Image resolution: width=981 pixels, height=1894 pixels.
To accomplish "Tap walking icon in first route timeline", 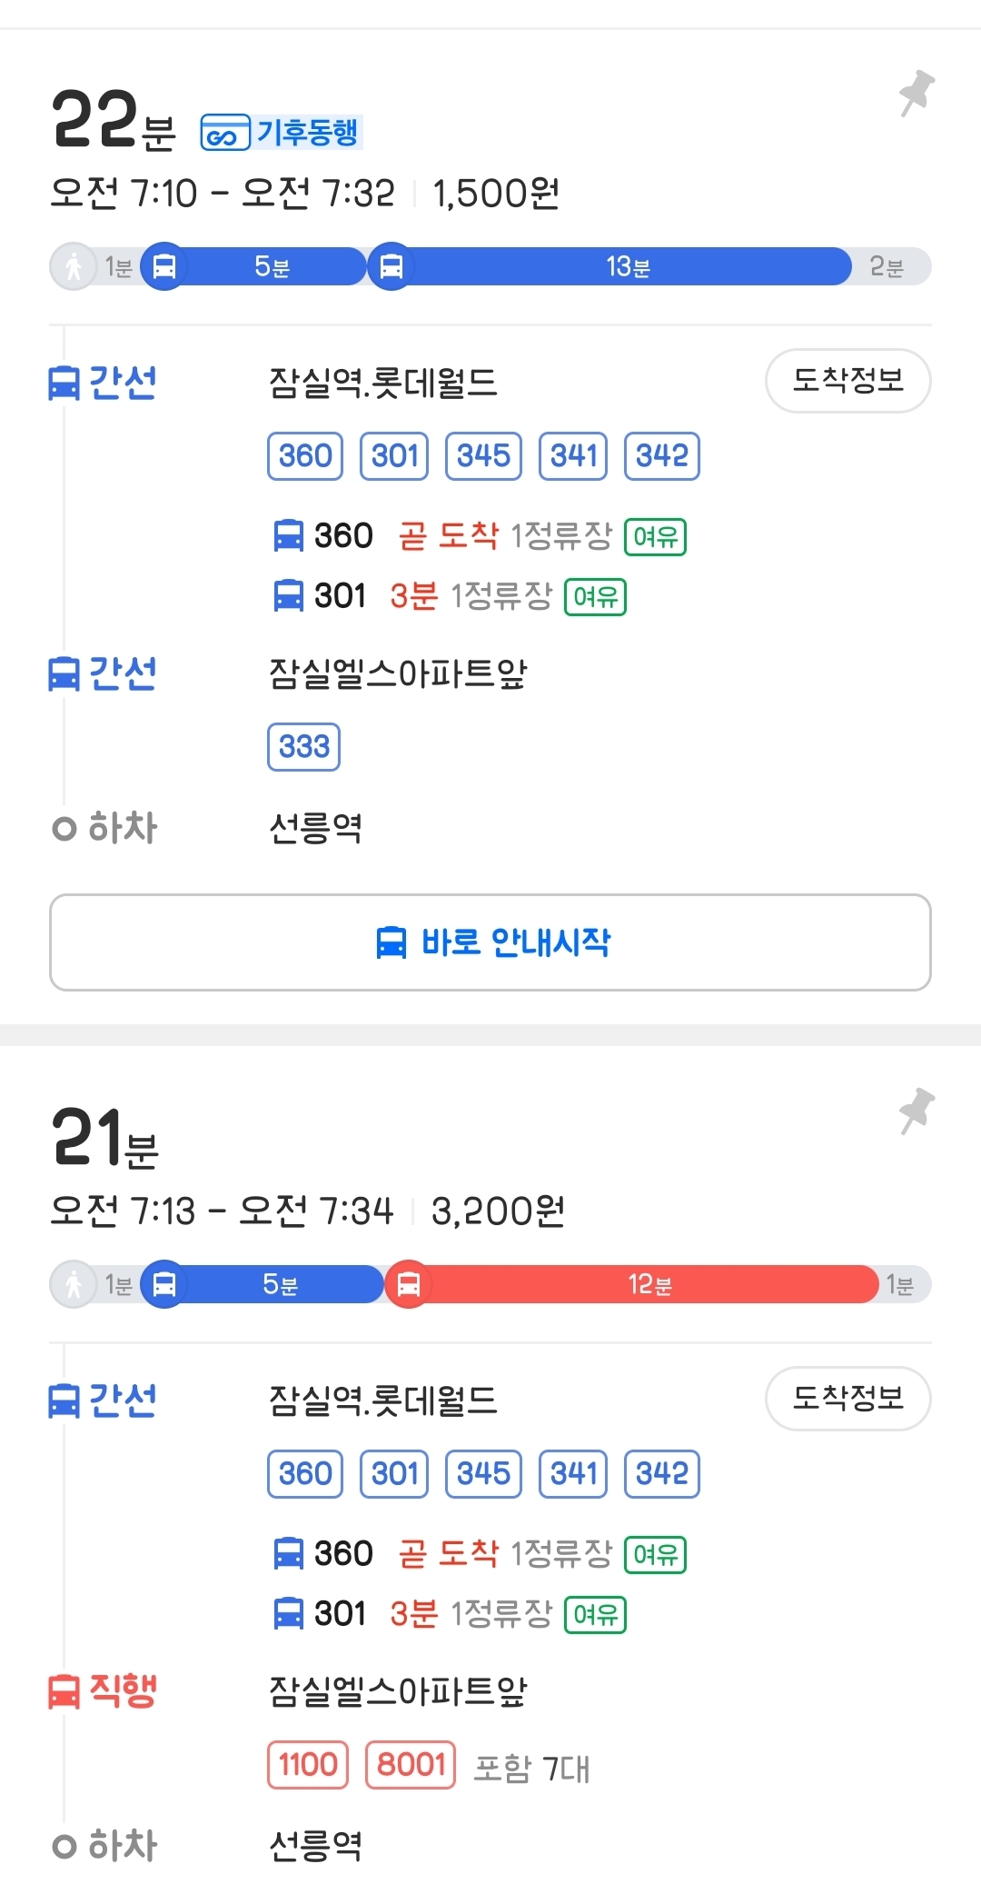I will (x=74, y=267).
